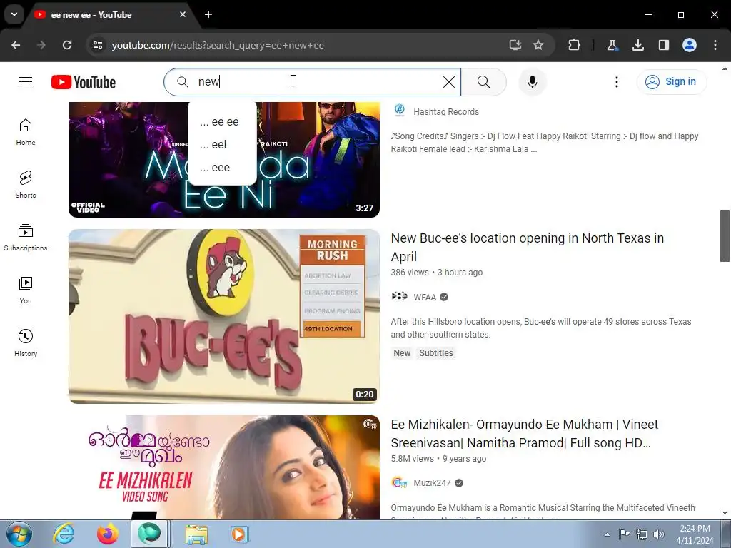Open File Explorer folder in taskbar
This screenshot has width=731, height=548.
point(196,534)
